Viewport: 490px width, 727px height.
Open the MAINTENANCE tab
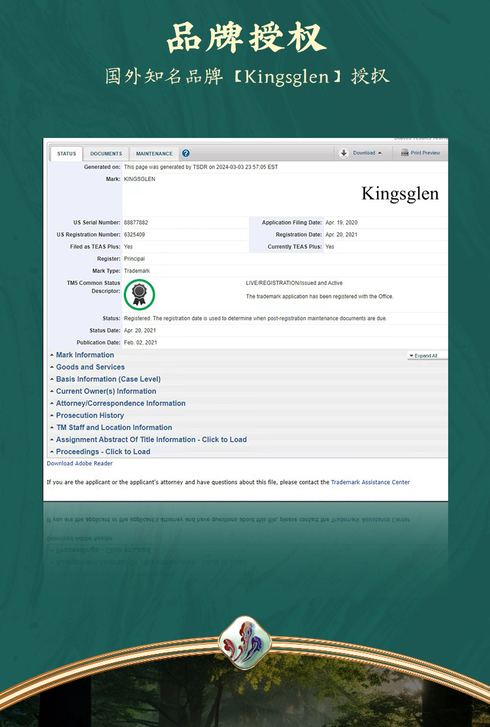pyautogui.click(x=154, y=154)
